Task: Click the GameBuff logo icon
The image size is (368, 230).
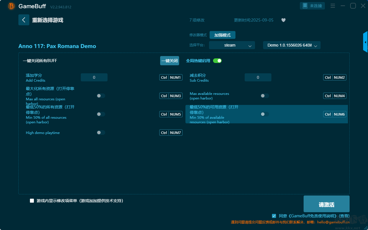Action: [11, 6]
